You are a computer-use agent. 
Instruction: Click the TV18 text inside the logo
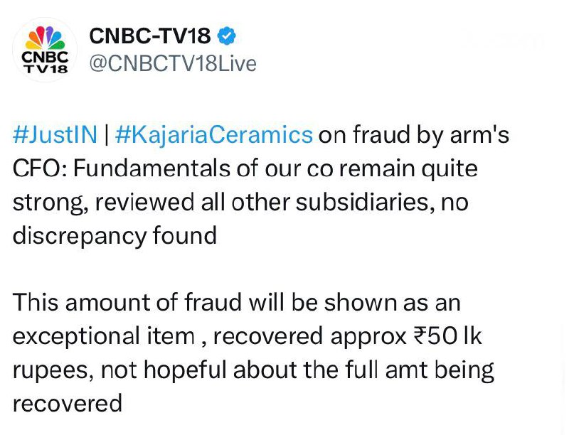45,68
